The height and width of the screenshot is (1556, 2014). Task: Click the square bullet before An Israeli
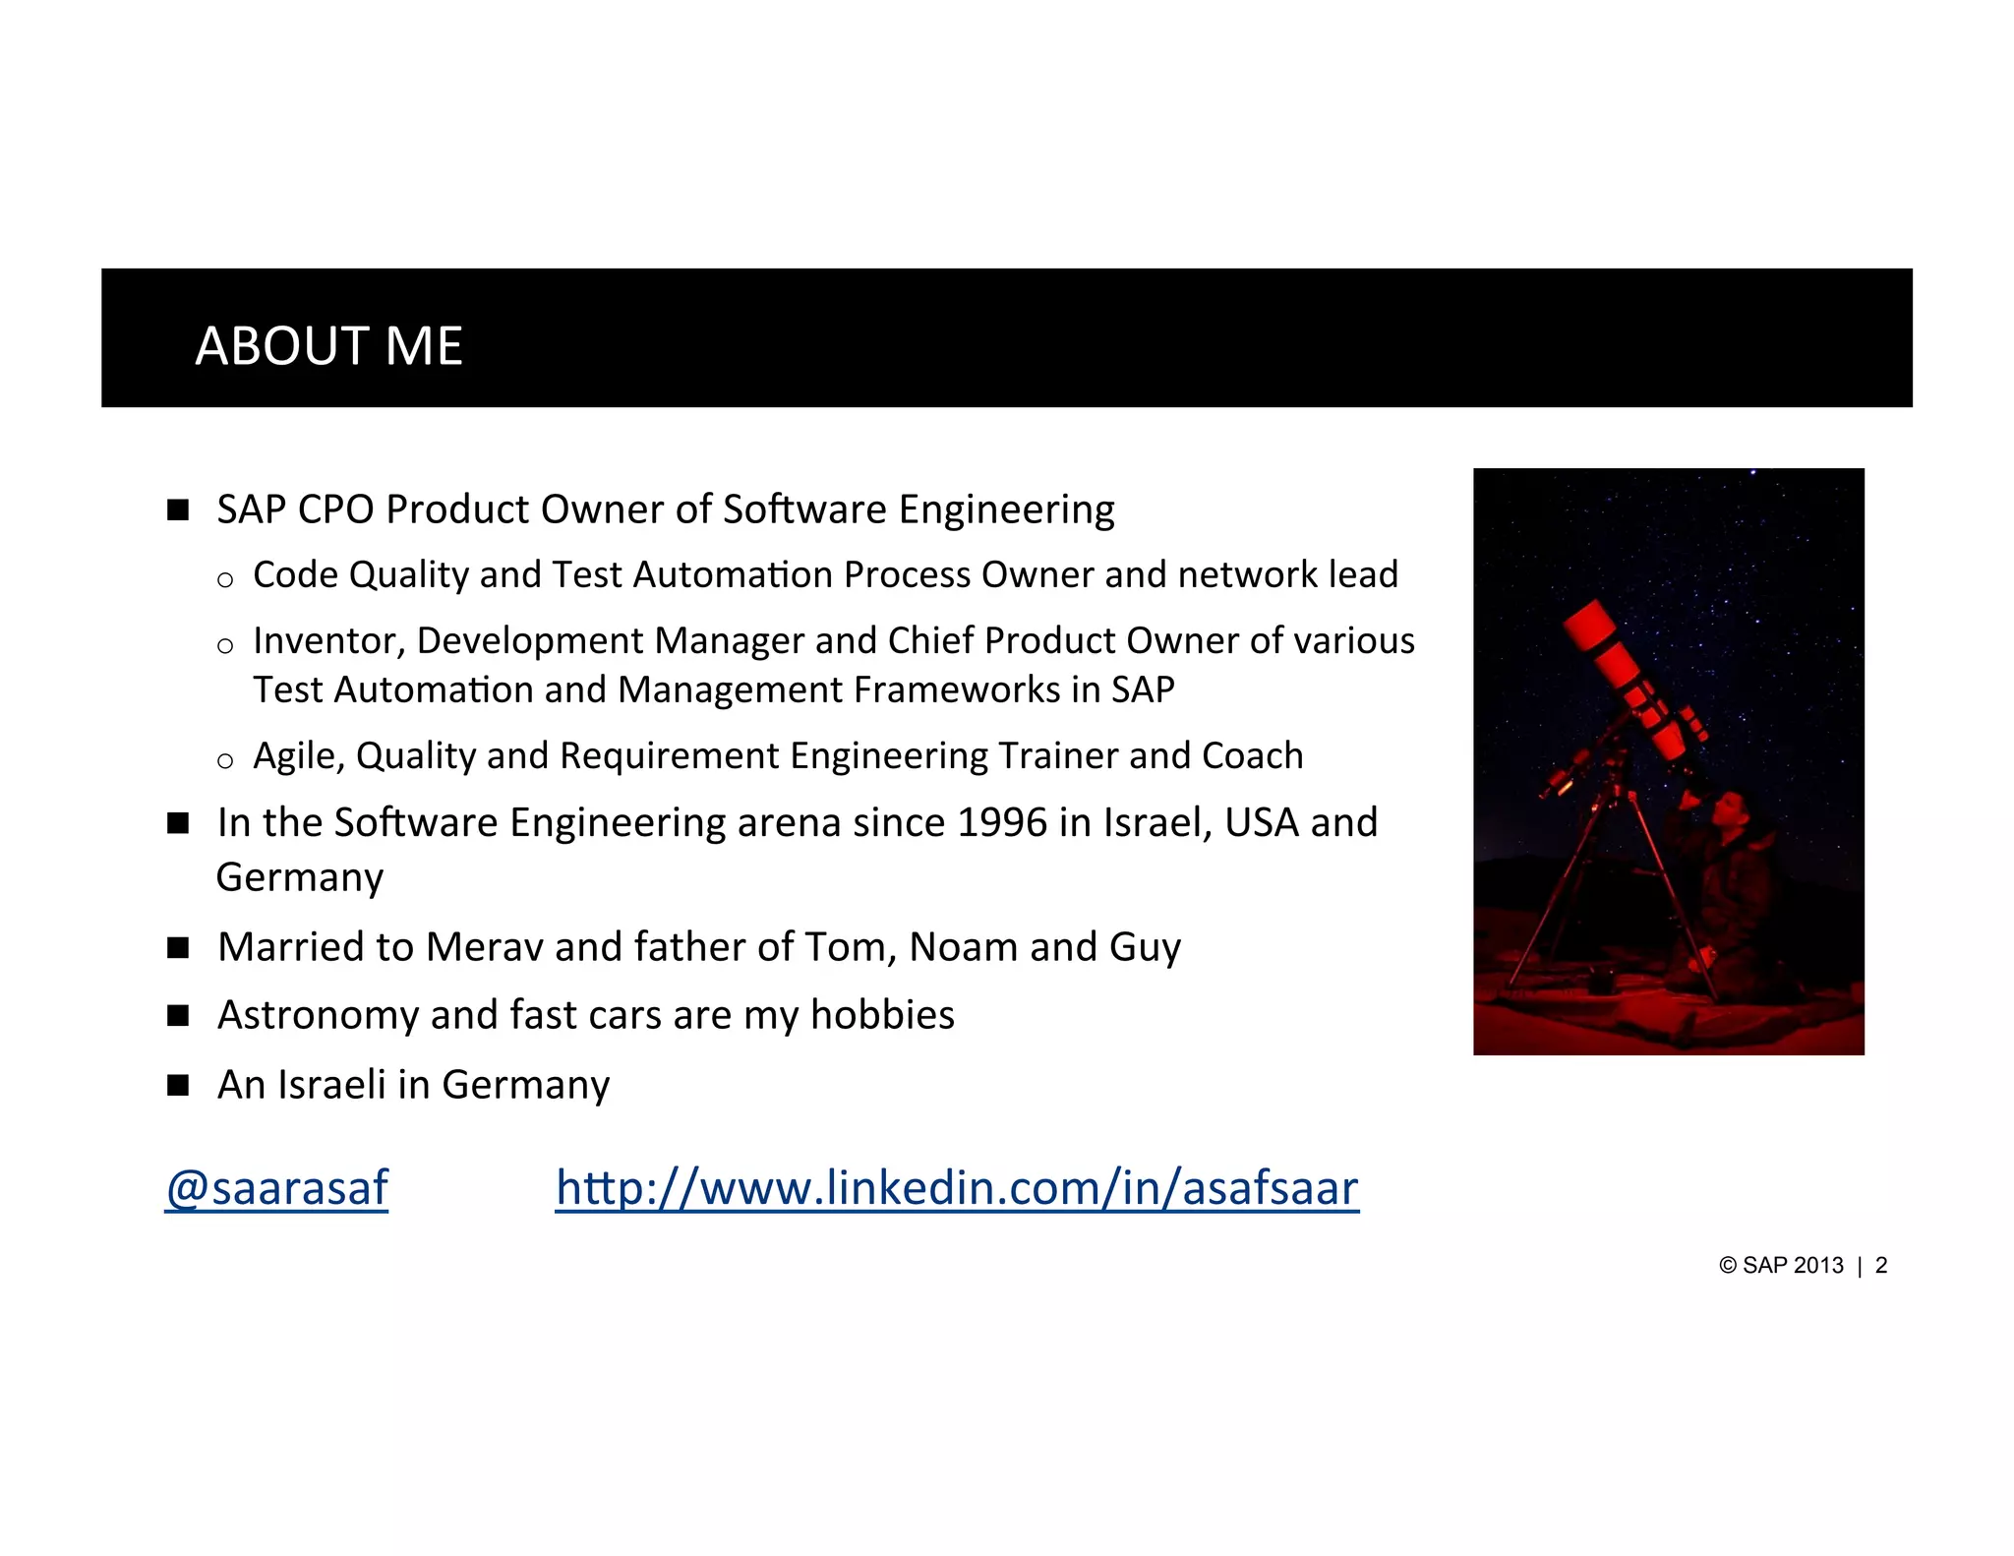(x=178, y=1085)
